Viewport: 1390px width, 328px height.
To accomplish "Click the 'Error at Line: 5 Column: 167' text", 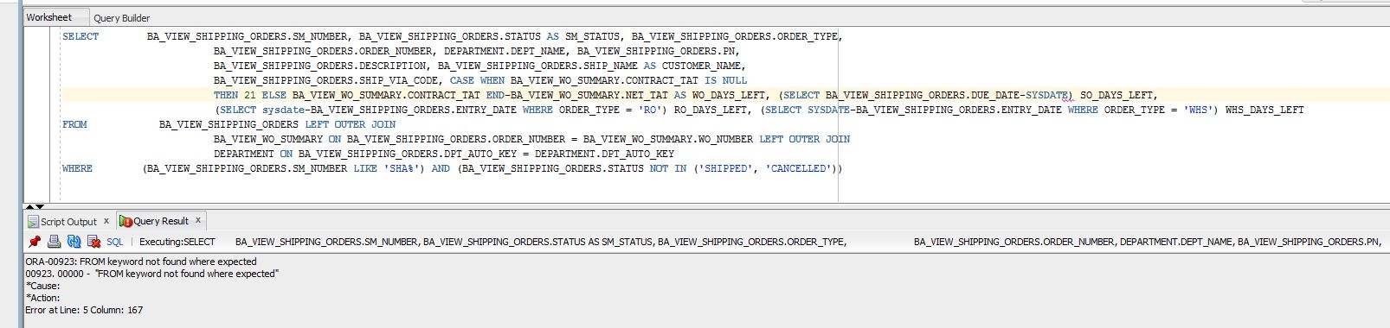I will [84, 310].
